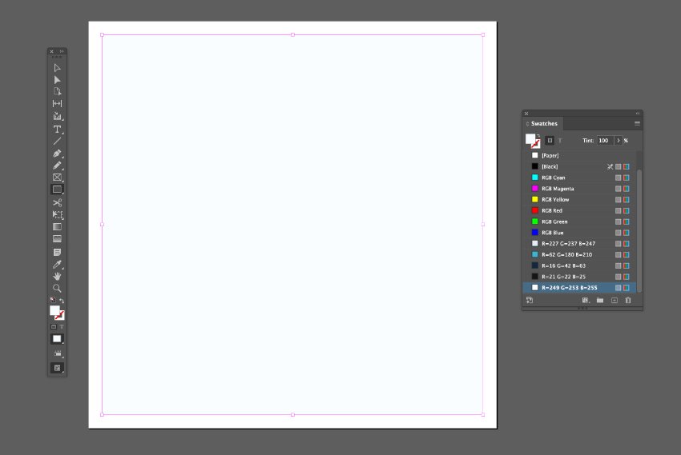Select the Gradient Feather tool

[x=57, y=239]
